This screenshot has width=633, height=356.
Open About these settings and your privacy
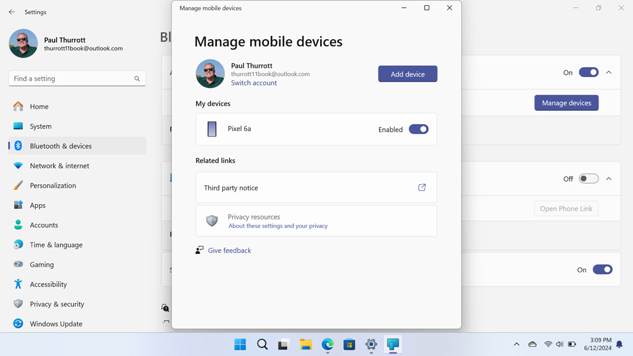click(x=278, y=226)
